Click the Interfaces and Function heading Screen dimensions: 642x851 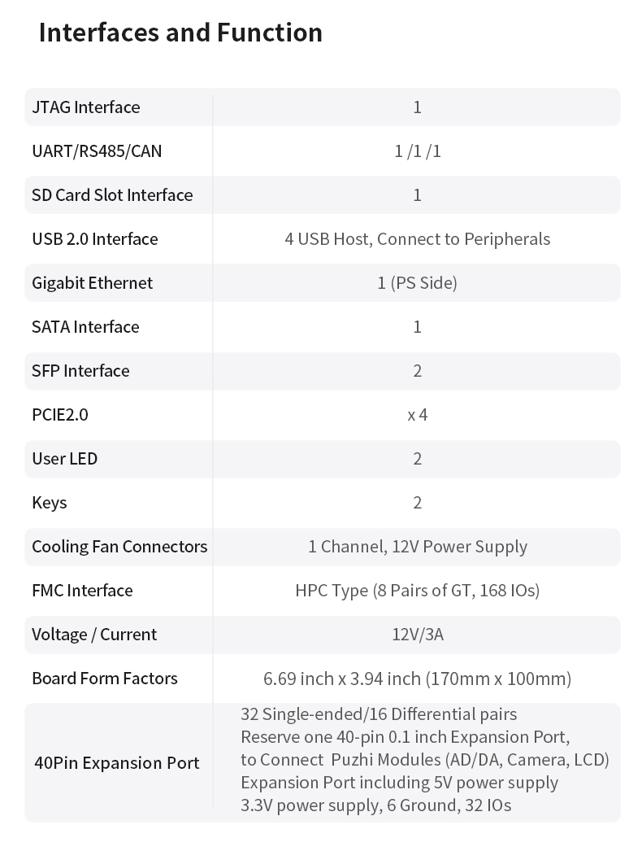[180, 33]
